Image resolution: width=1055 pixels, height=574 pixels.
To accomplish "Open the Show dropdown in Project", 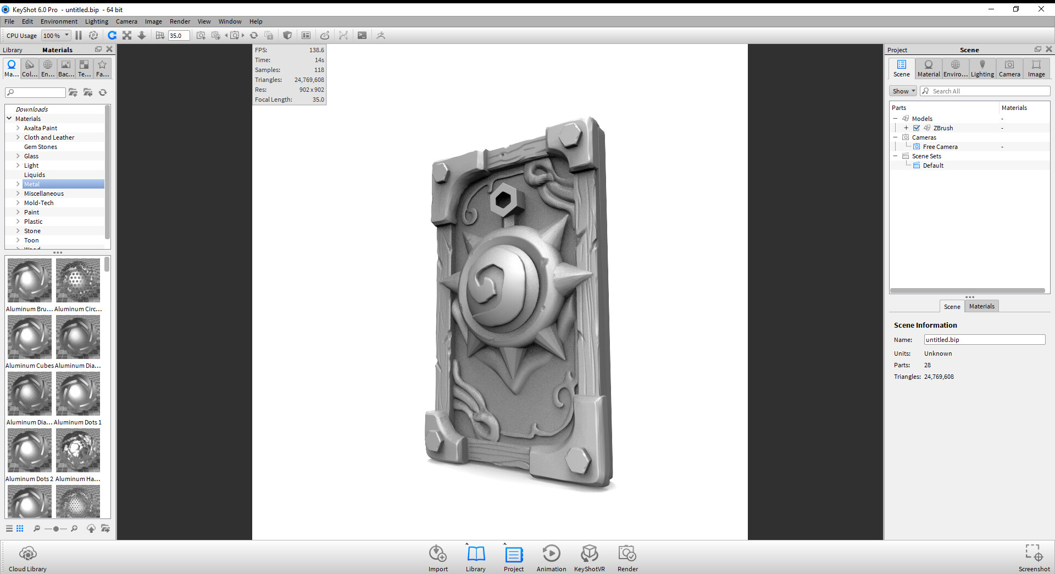I will 903,91.
